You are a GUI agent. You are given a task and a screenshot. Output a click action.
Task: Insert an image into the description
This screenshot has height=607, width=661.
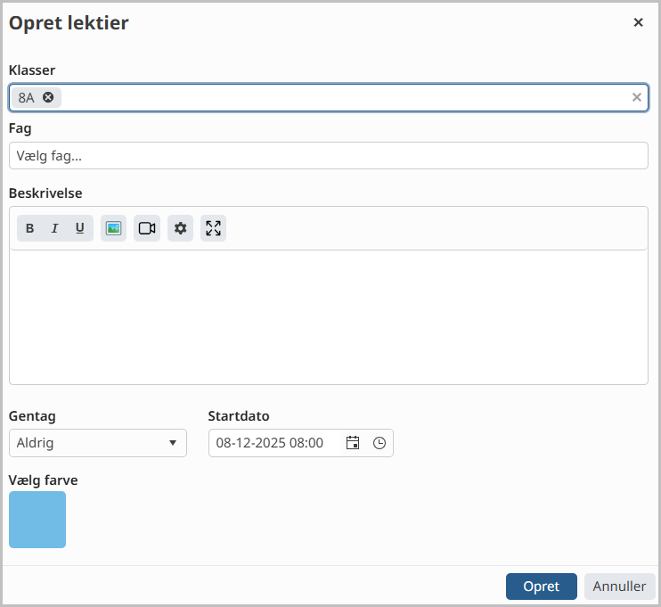(x=113, y=228)
